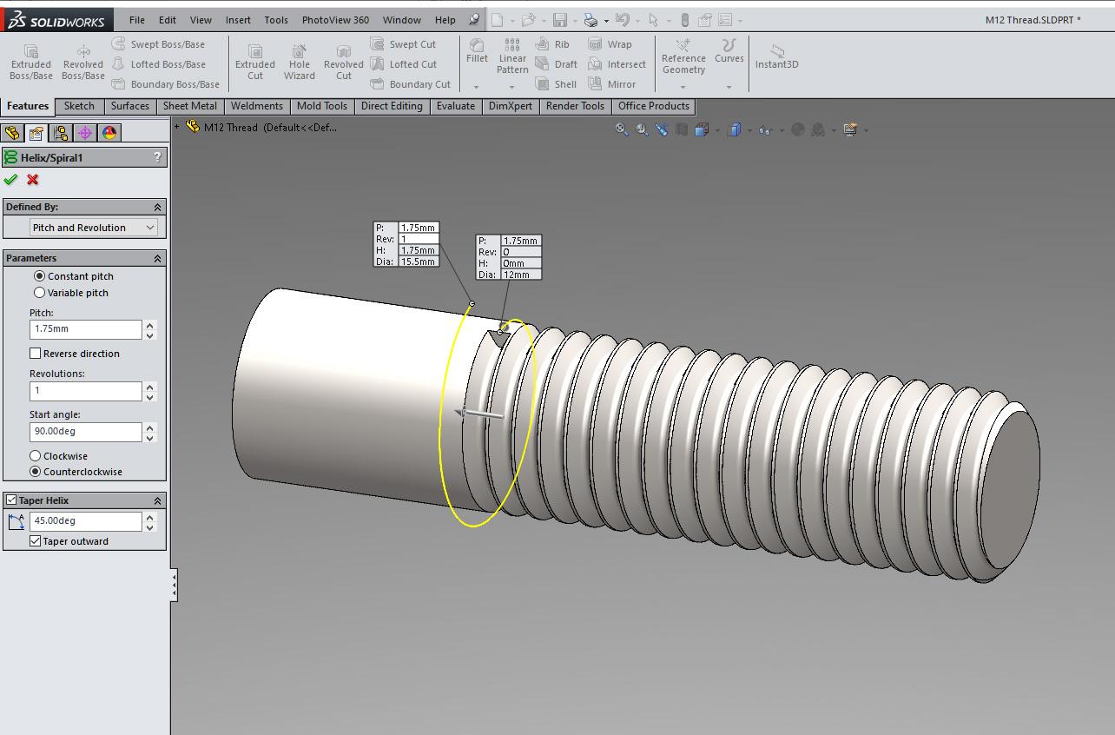Viewport: 1115px width, 735px height.
Task: Uncheck the Taper outward option
Action: point(36,540)
